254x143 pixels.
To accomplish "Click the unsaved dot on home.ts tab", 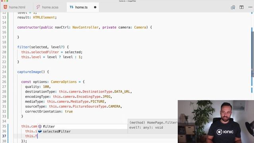I will (x=95, y=7).
